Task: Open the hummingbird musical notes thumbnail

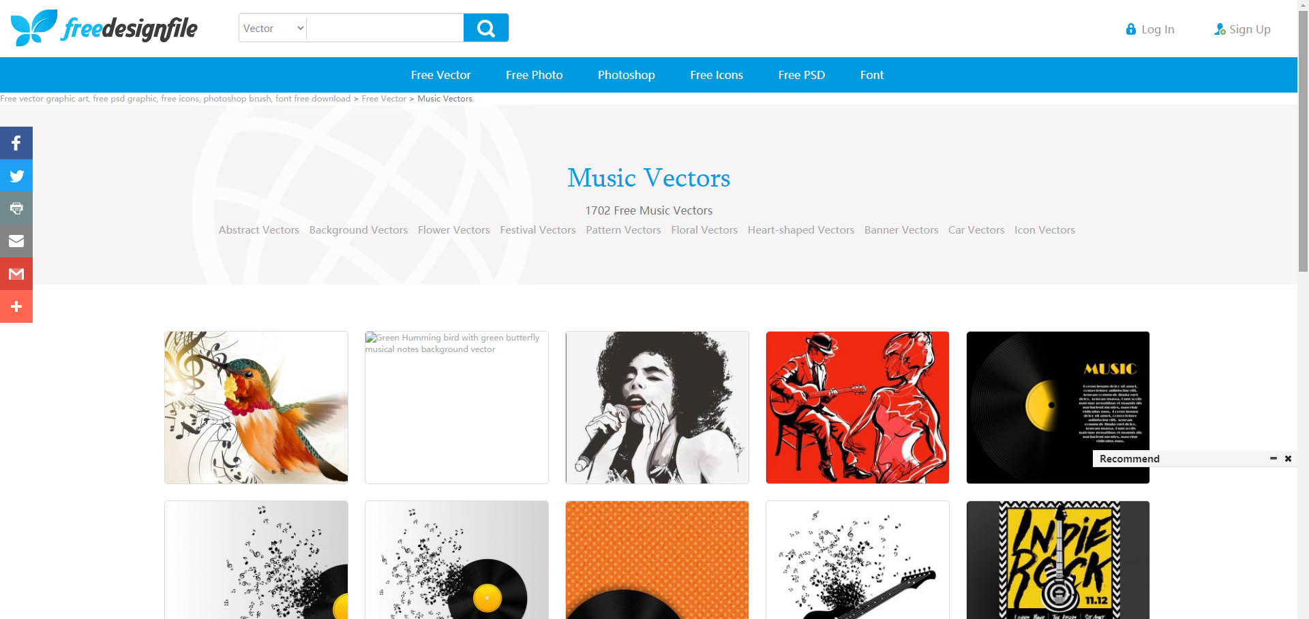Action: coord(256,407)
